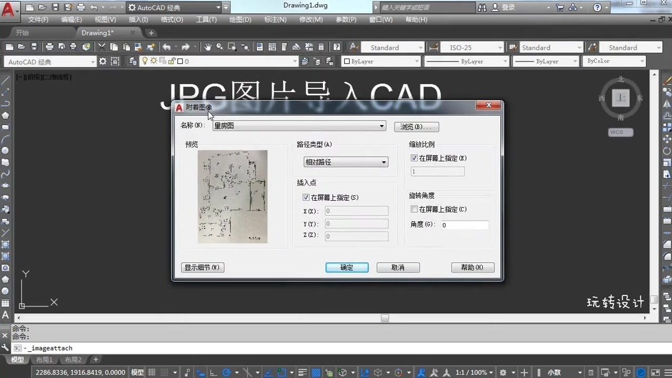Enable 在屏幕上指定 for 旋转角度

pyautogui.click(x=414, y=209)
